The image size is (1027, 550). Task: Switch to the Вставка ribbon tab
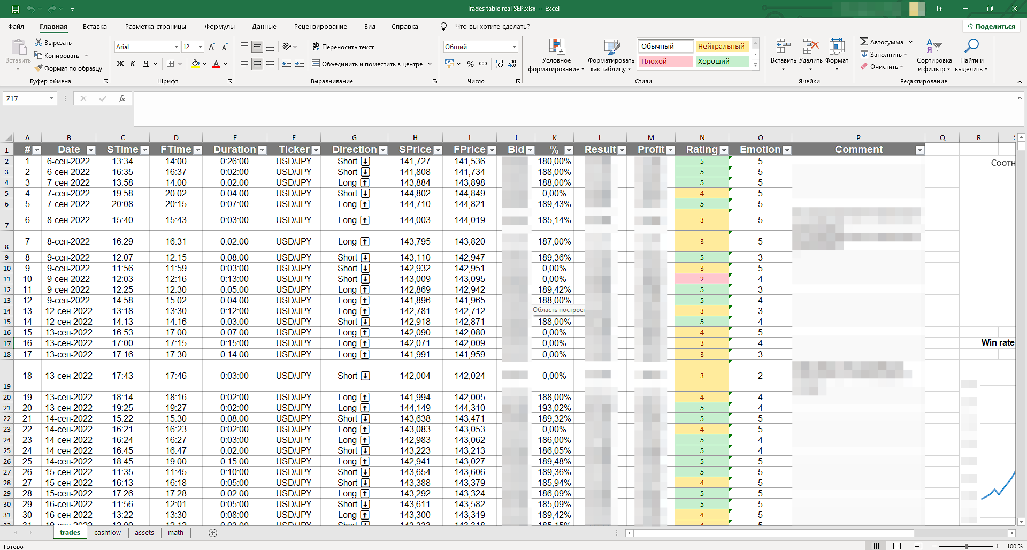point(95,27)
